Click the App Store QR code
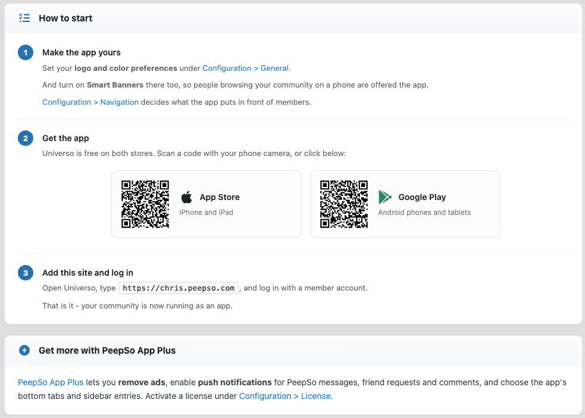Image resolution: width=585 pixels, height=418 pixels. (145, 204)
